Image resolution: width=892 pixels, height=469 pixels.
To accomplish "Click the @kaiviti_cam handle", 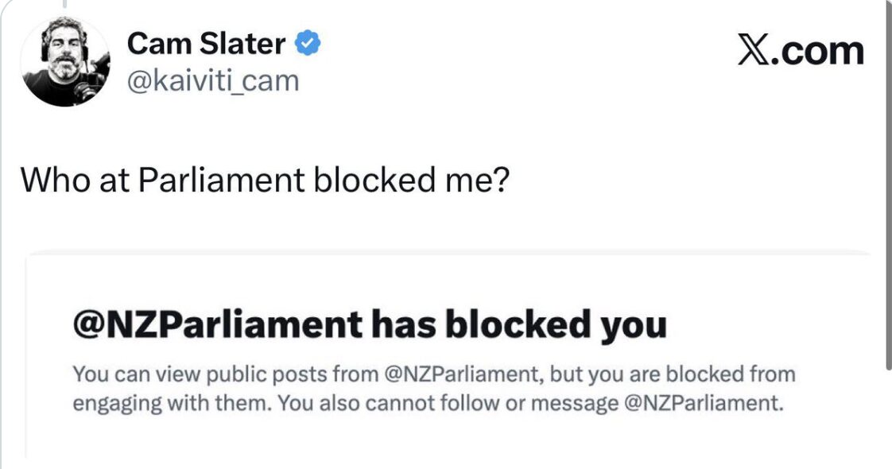I will pyautogui.click(x=213, y=80).
